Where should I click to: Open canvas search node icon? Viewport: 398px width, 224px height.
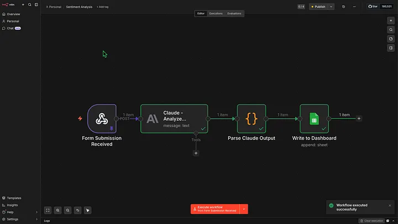pos(391,30)
